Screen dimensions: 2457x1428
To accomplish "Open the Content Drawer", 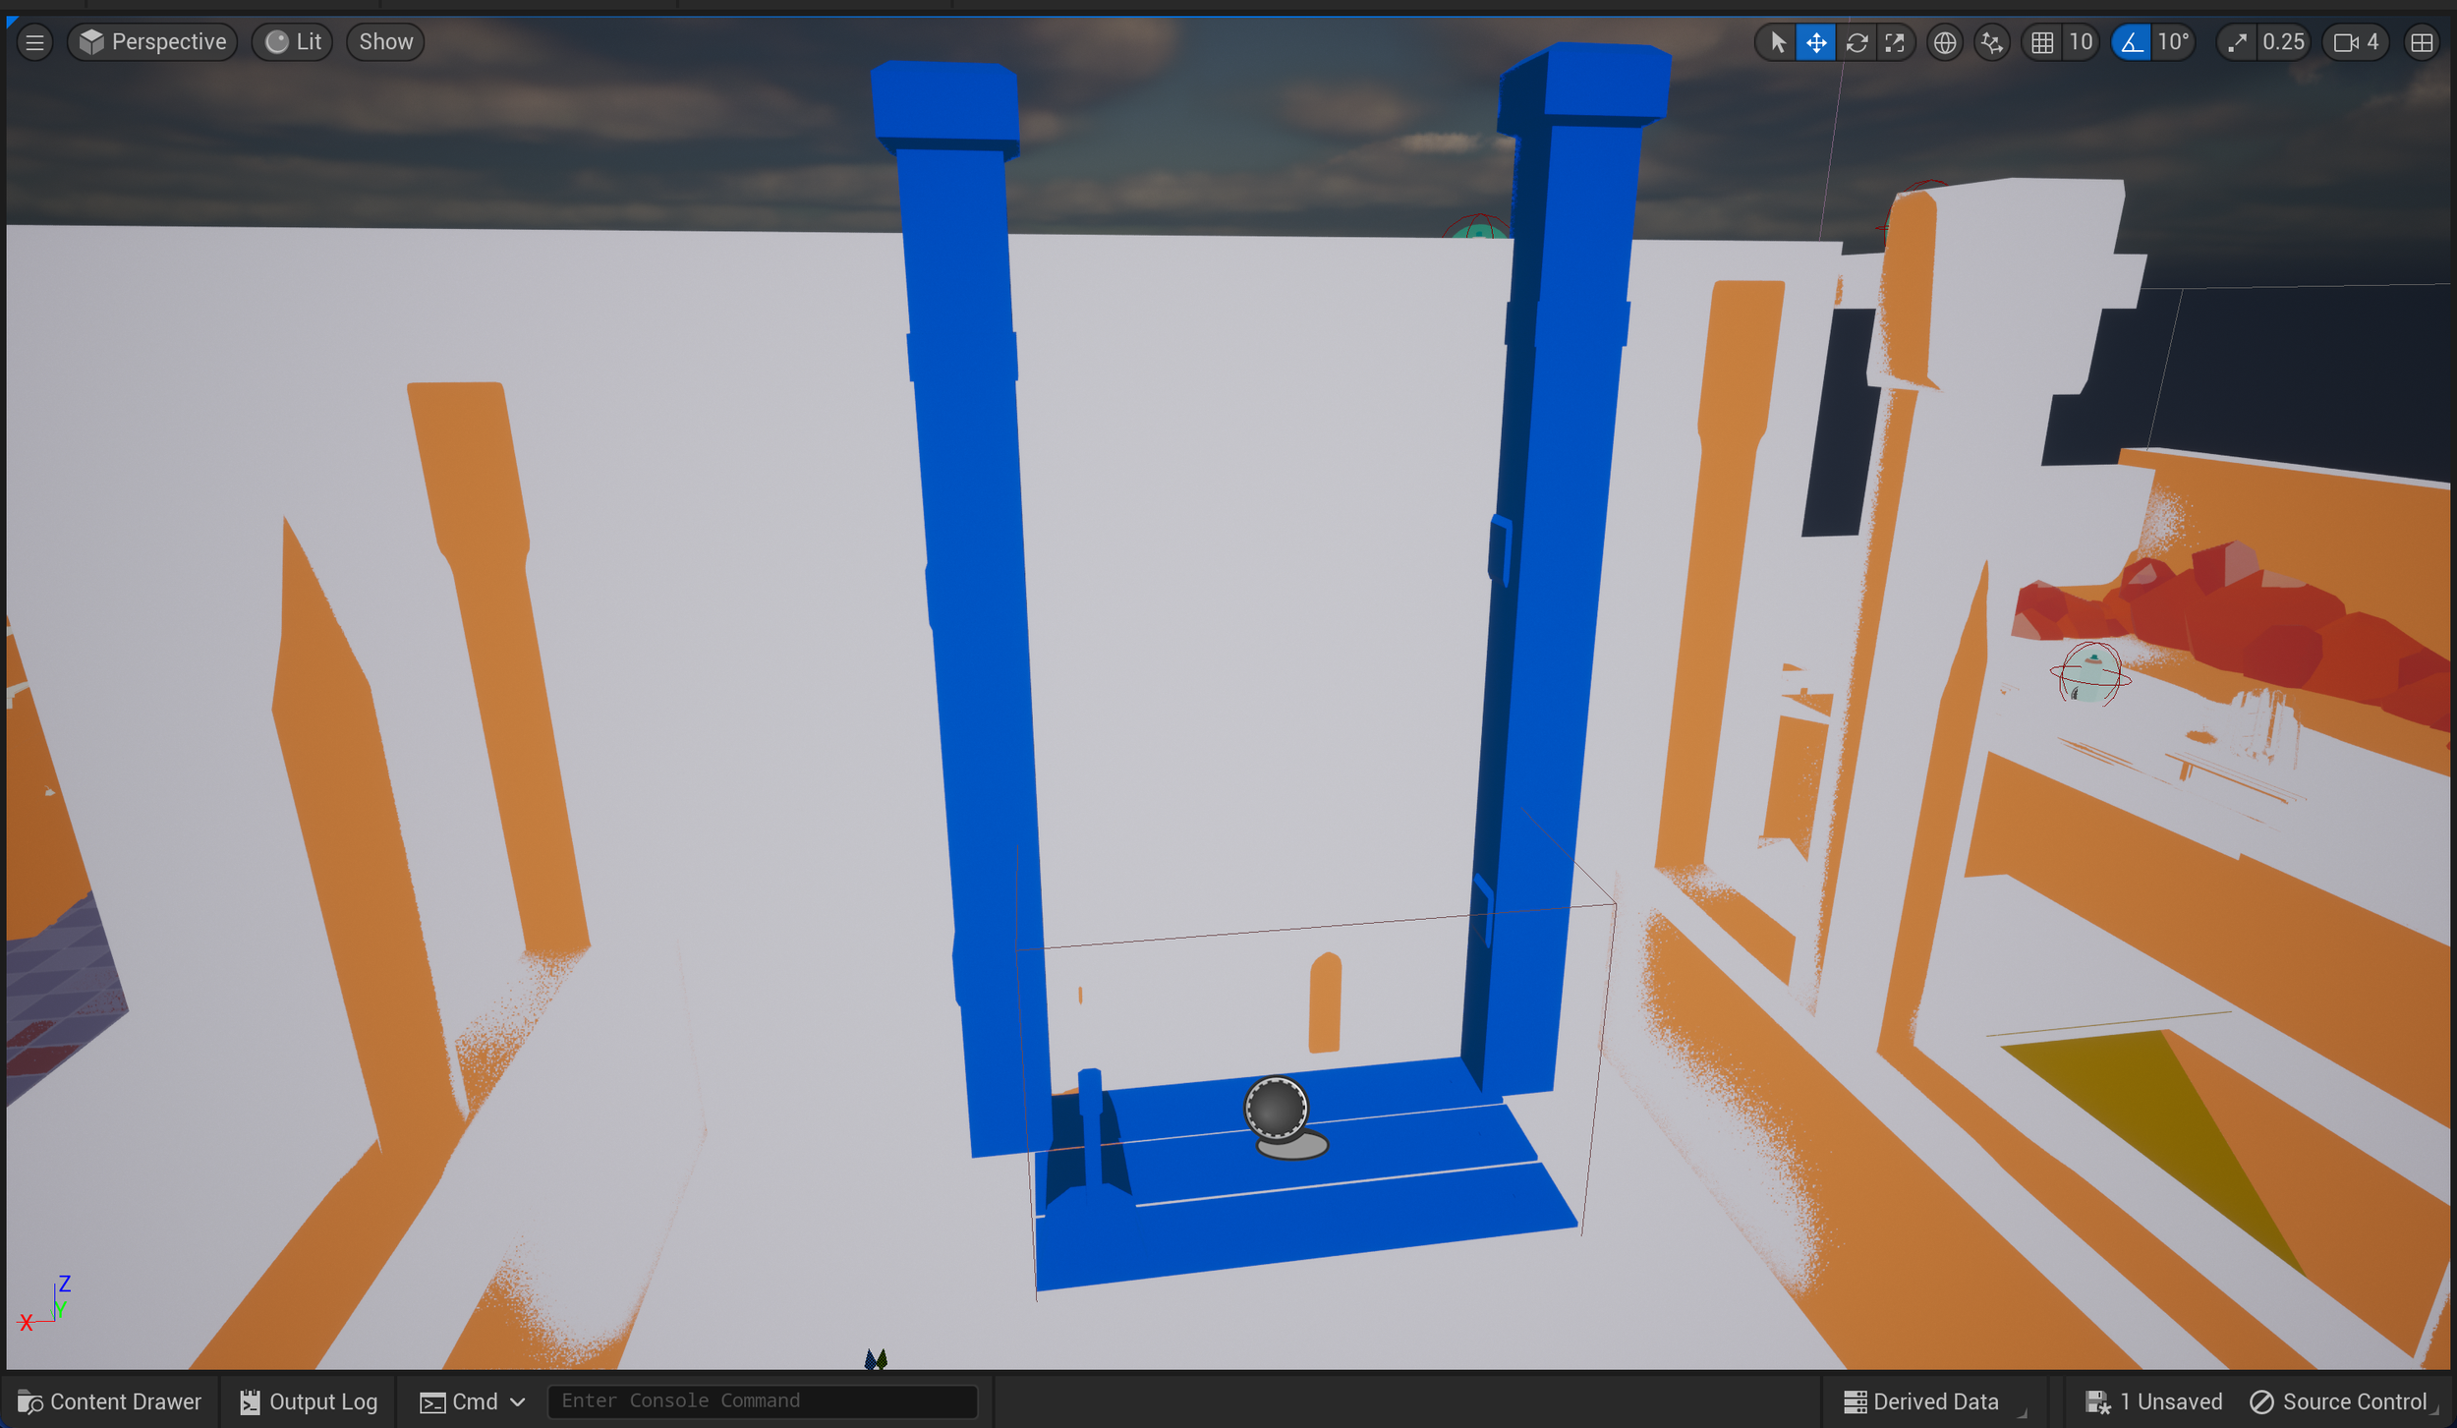I will tap(109, 1401).
